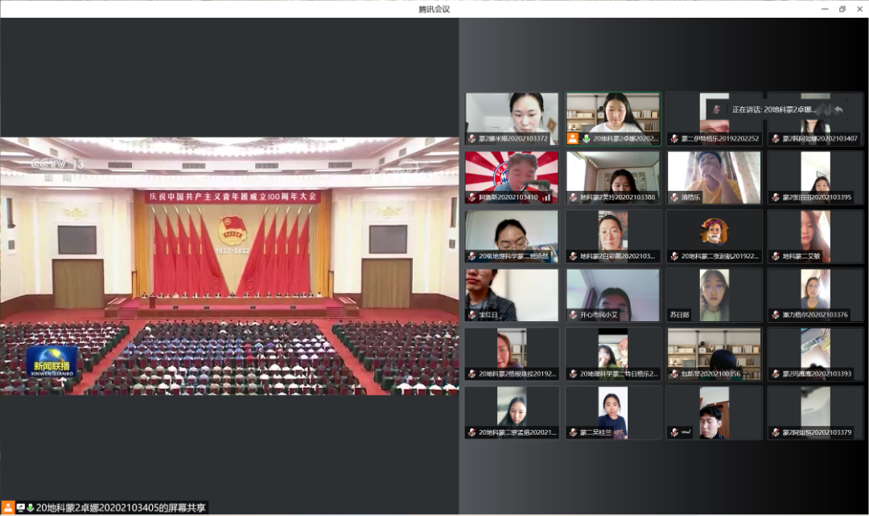Click the network signal bars on 阿鲁斯 tile
869x516 pixels.
[x=547, y=197]
